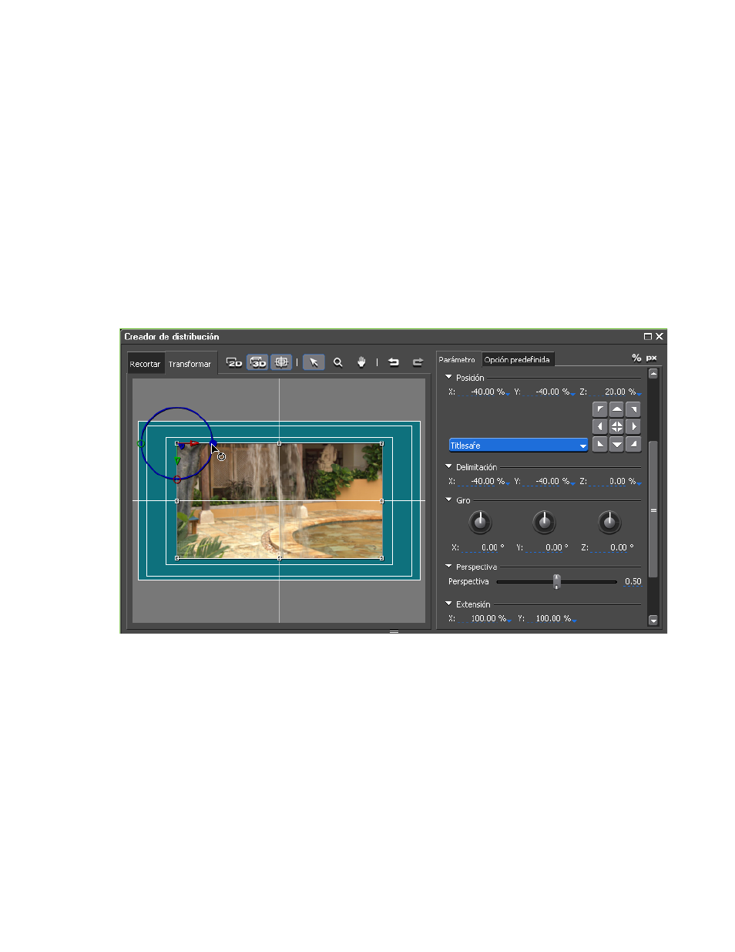Toggle the guide display icon

281,362
